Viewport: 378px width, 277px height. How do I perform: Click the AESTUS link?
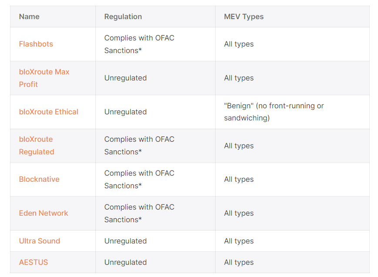click(34, 262)
